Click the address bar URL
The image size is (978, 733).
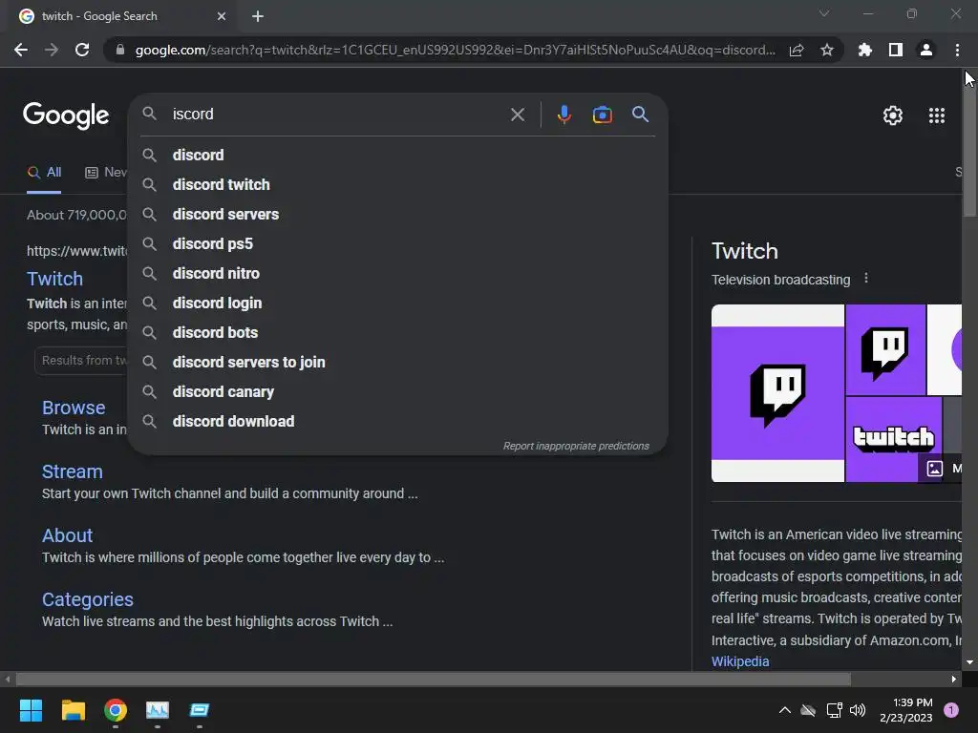456,50
